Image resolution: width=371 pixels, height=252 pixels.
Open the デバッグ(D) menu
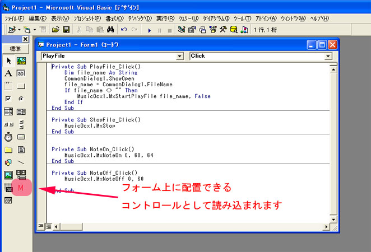click(140, 18)
